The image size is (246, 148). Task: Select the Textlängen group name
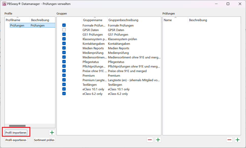coord(90,85)
